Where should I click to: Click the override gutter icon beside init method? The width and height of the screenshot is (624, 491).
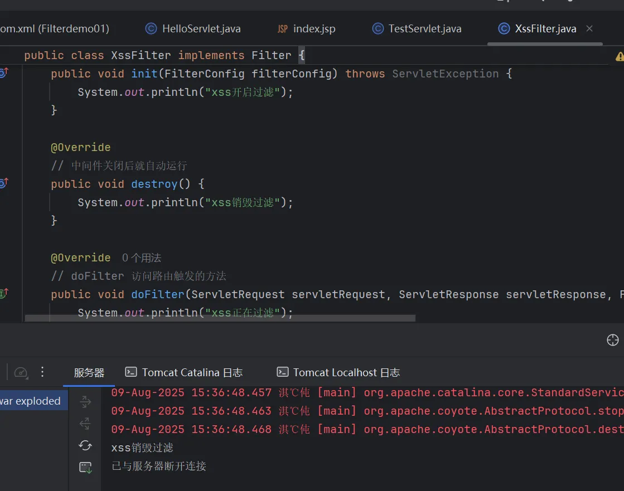[x=3, y=73]
